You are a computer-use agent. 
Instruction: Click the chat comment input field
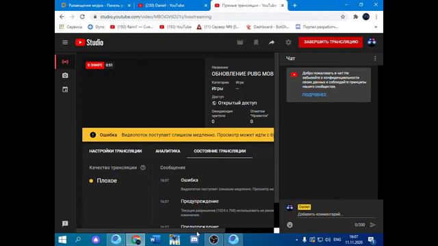click(x=337, y=214)
